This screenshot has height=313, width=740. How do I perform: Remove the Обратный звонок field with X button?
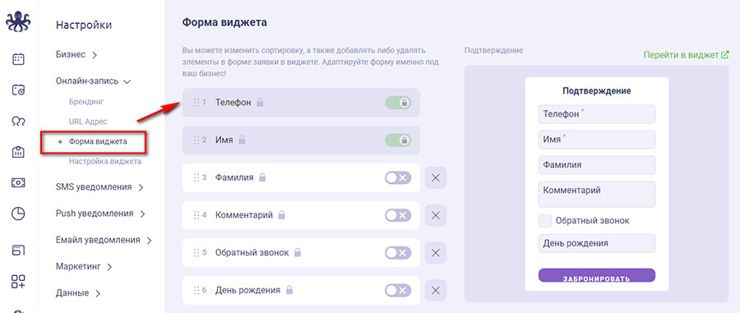coord(436,253)
